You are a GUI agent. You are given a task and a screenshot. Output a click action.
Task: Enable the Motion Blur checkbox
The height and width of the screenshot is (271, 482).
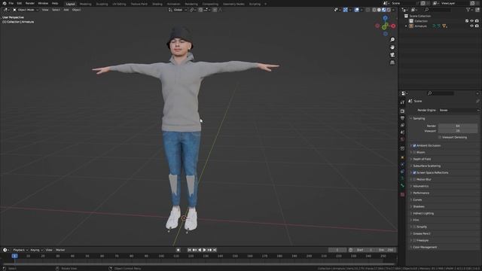point(414,179)
